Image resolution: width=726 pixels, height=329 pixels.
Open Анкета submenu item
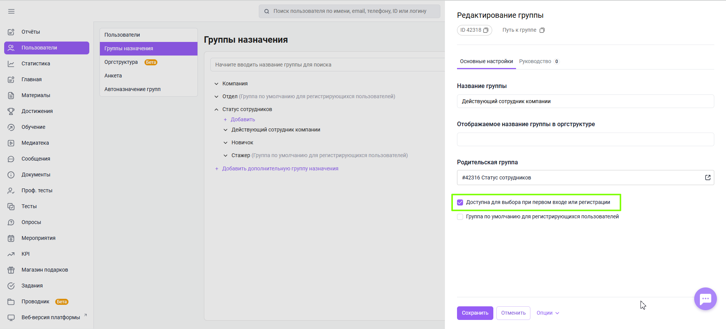149,76
